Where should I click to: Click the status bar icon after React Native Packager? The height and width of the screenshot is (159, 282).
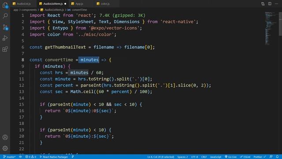coord(73,157)
